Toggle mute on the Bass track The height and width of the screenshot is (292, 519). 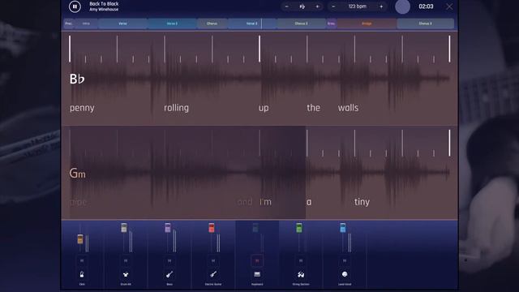(169, 261)
